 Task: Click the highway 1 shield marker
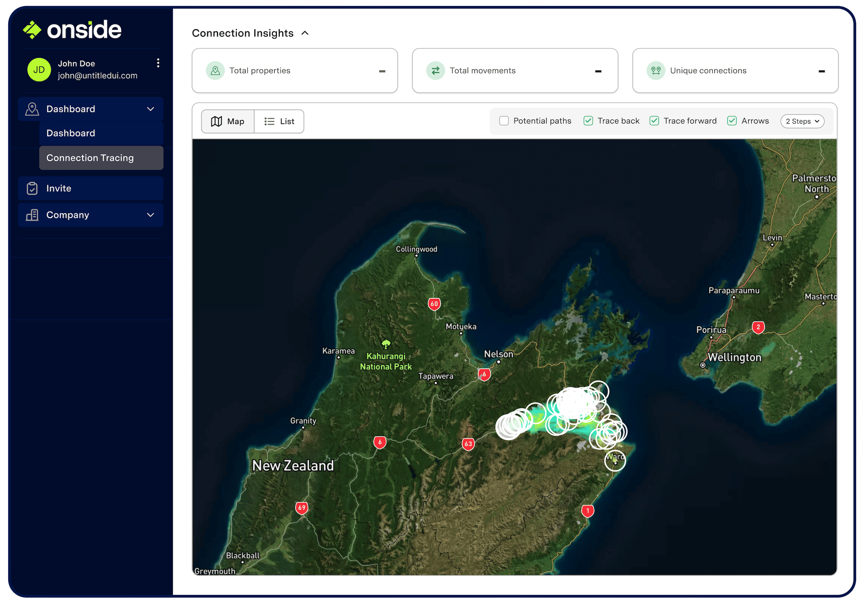588,511
